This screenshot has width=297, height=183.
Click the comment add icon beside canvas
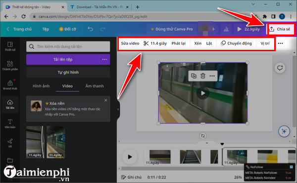(x=280, y=68)
